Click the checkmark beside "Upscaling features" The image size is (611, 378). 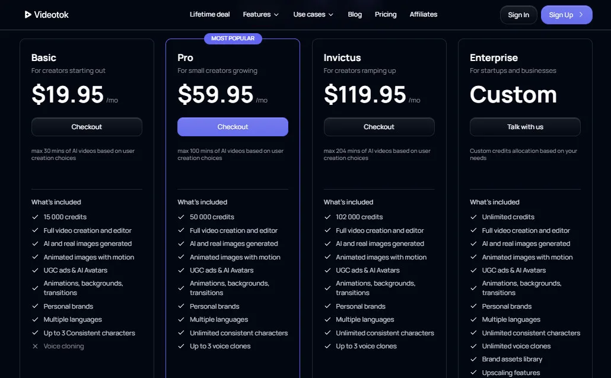[x=473, y=372]
